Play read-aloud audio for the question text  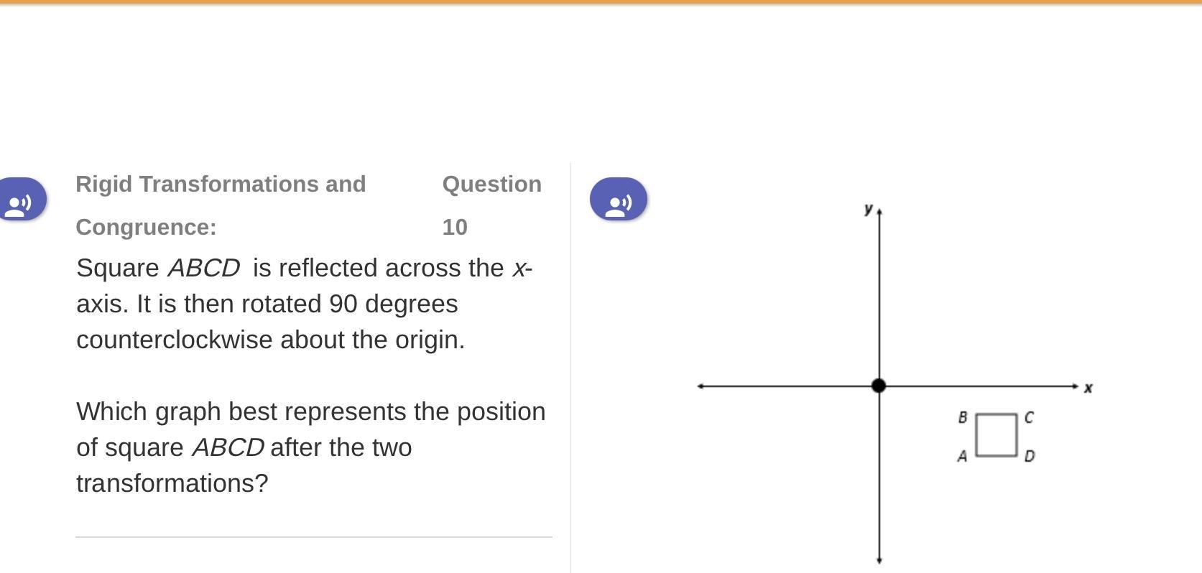pos(22,199)
